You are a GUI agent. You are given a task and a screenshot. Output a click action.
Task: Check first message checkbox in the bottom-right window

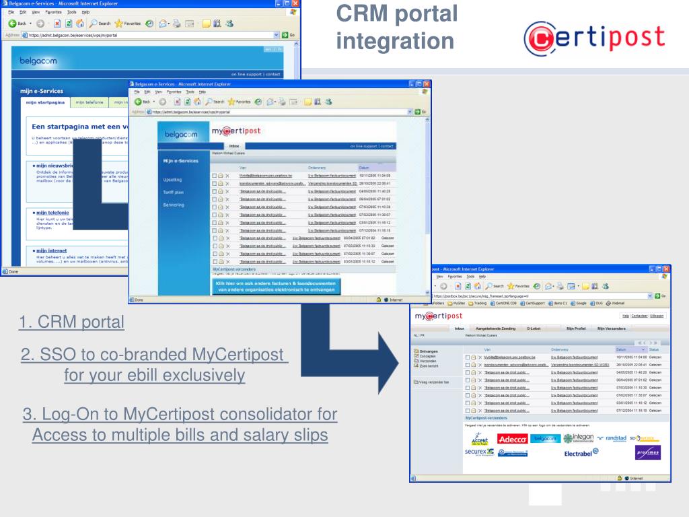click(468, 357)
